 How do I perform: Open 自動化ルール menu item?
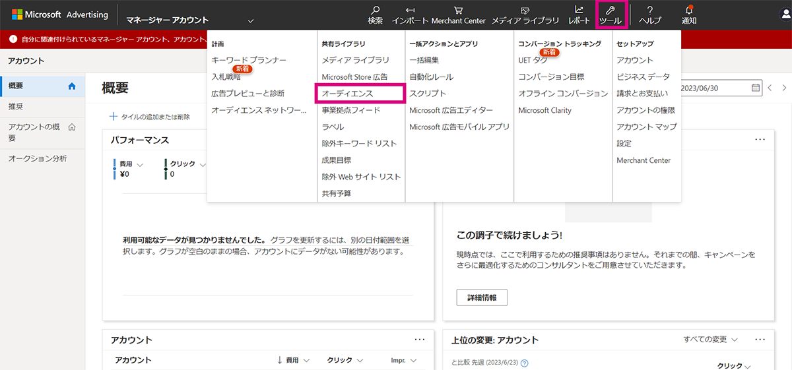click(432, 77)
